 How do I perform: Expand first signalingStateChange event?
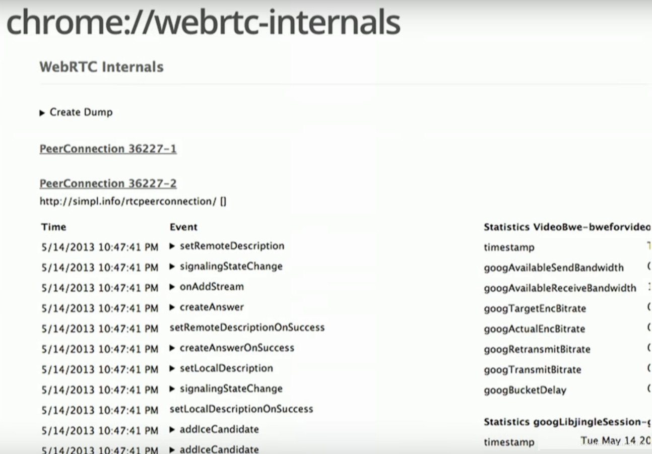[x=226, y=267]
